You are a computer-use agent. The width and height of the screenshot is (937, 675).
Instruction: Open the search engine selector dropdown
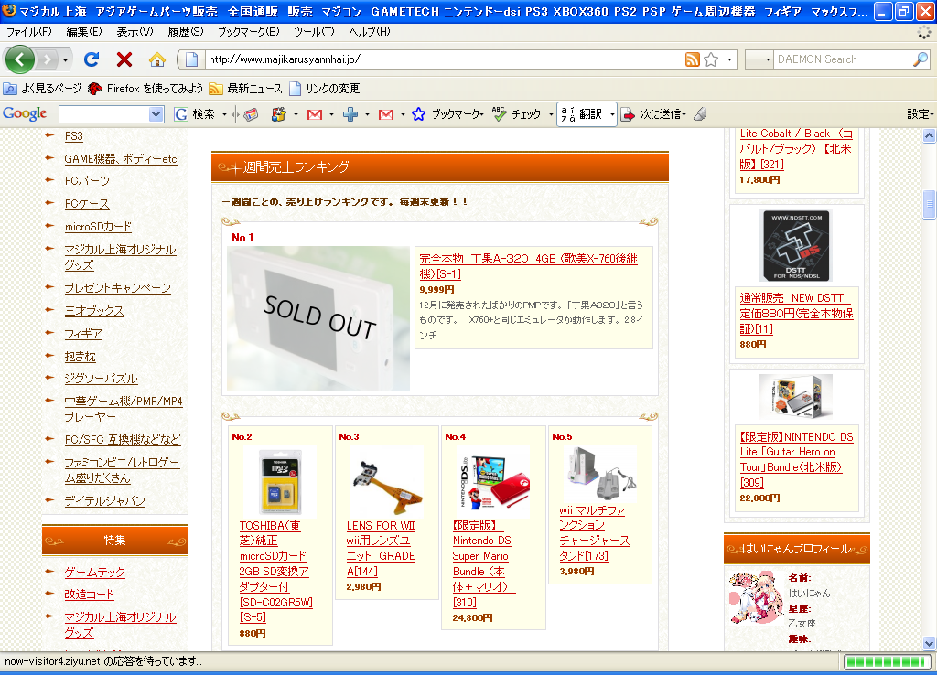tap(759, 59)
